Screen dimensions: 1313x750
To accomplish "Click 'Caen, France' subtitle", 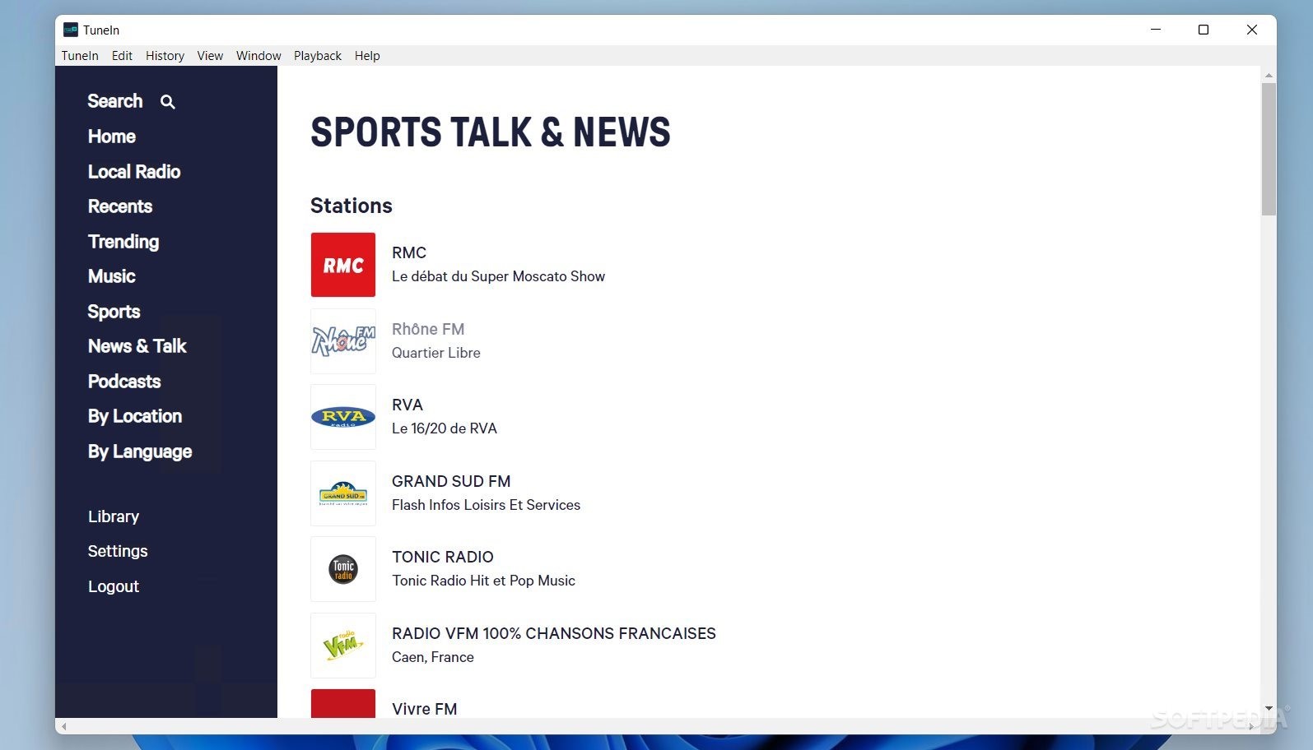I will coord(433,657).
